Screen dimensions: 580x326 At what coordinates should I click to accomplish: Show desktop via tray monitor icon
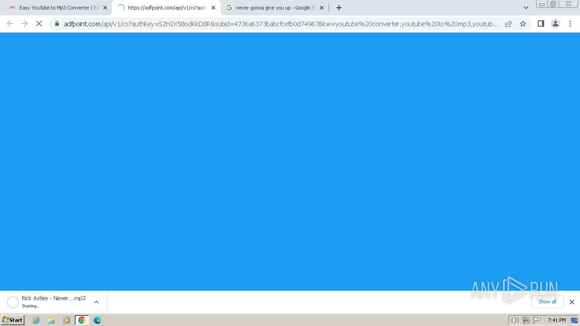tap(575, 320)
